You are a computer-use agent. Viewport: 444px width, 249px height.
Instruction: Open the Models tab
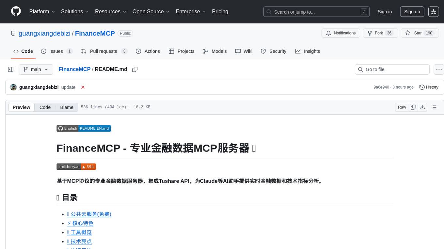pyautogui.click(x=215, y=51)
